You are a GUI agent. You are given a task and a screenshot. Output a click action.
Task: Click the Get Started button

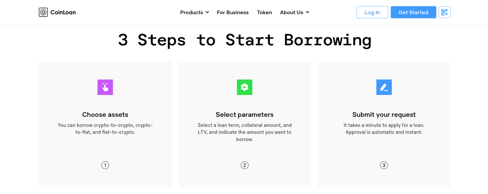413,12
